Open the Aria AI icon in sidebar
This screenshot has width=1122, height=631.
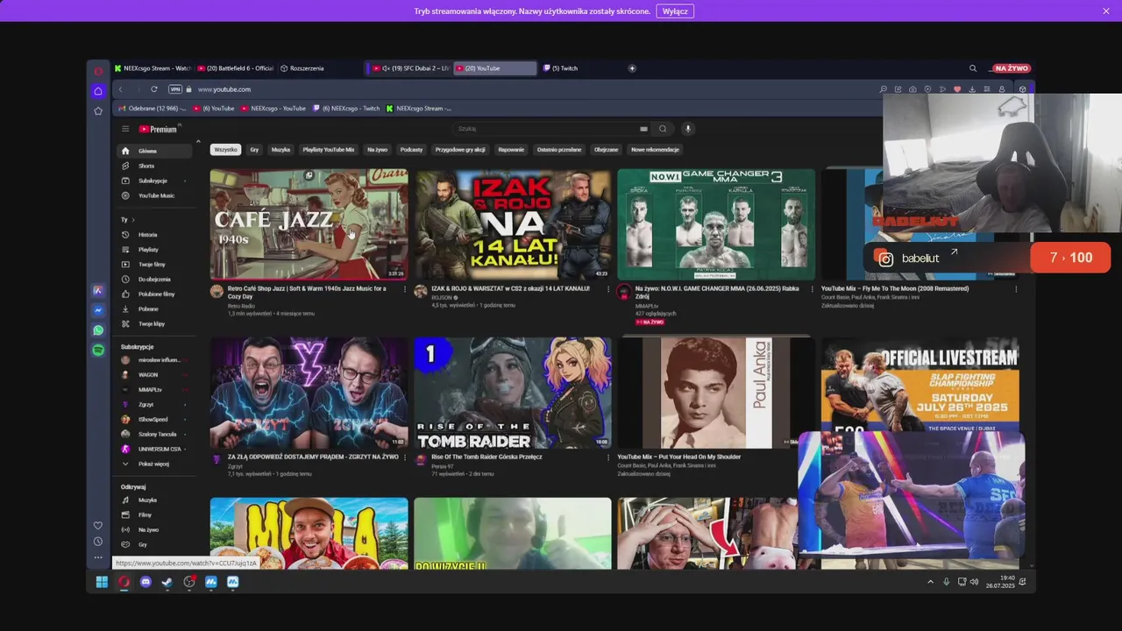[x=98, y=290]
